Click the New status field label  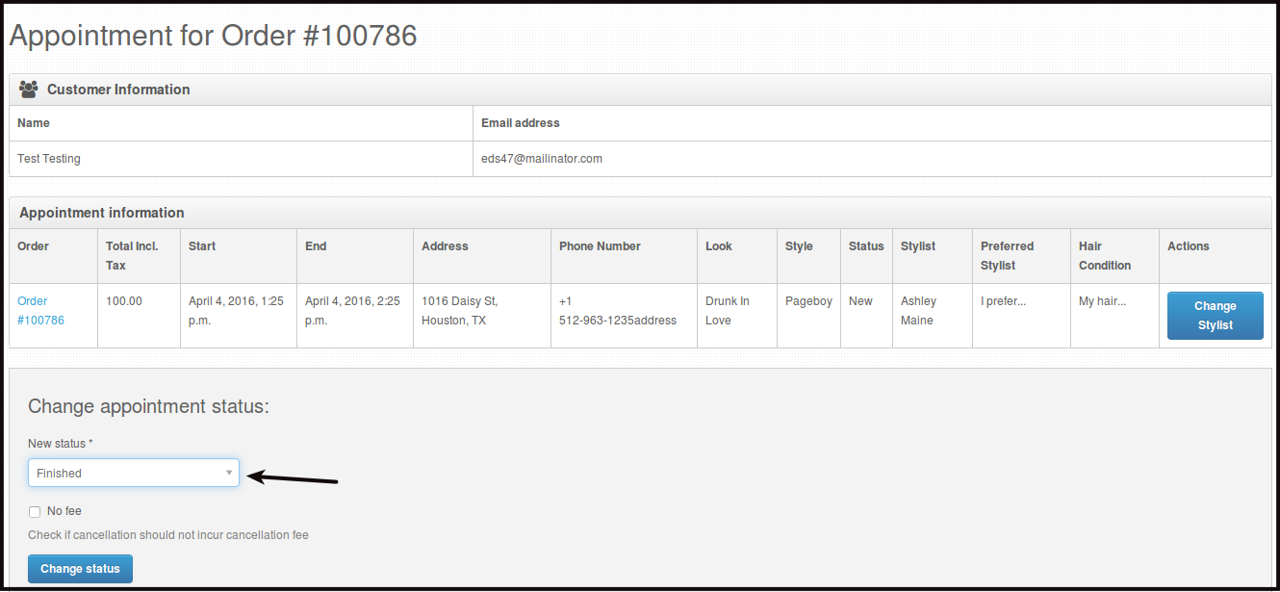coord(61,444)
